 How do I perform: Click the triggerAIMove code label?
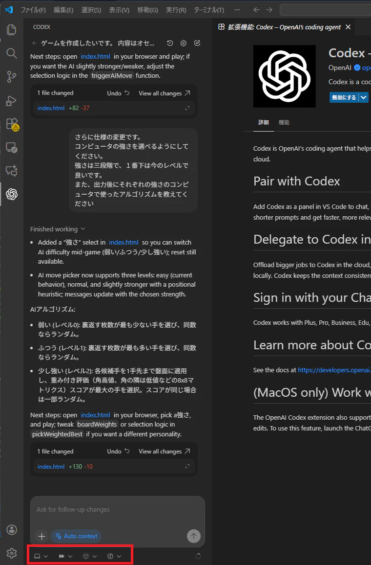pyautogui.click(x=112, y=76)
